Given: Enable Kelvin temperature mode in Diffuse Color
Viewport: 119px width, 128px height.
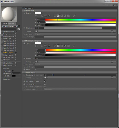Looking at the screenshot, I should click(62, 16).
